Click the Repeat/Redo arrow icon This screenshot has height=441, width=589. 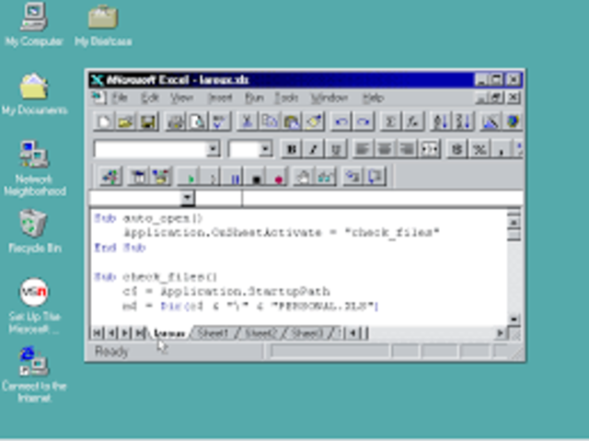pyautogui.click(x=364, y=122)
